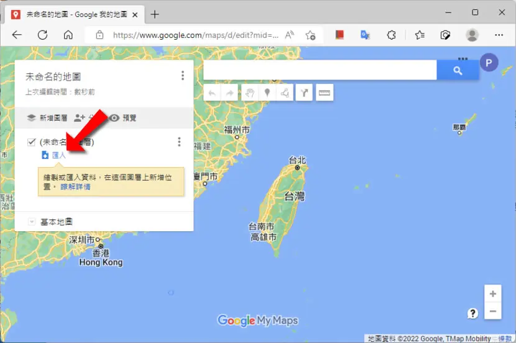Viewport: 516px width, 343px height.
Task: Zoom out with the minus button
Action: coord(492,311)
